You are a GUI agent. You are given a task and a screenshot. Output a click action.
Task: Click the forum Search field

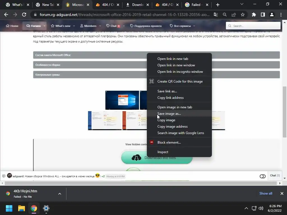pyautogui.click(x=253, y=26)
